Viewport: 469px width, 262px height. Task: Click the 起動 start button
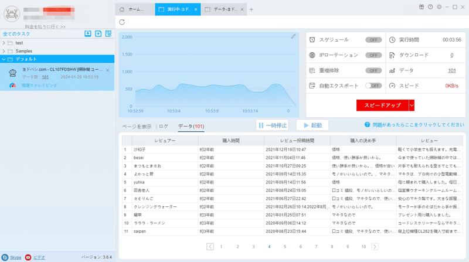(312, 125)
